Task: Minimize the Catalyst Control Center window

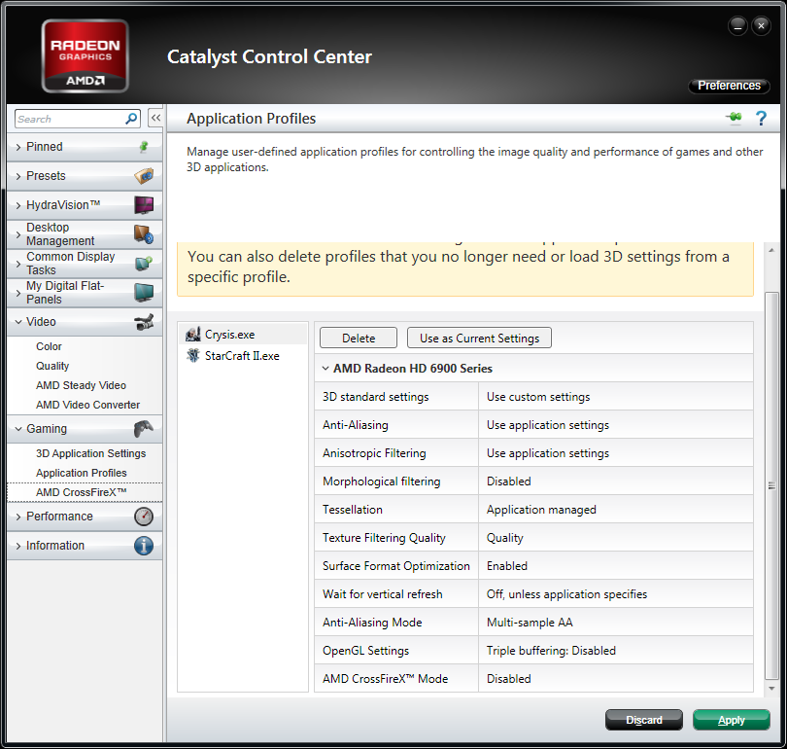Action: (x=737, y=25)
